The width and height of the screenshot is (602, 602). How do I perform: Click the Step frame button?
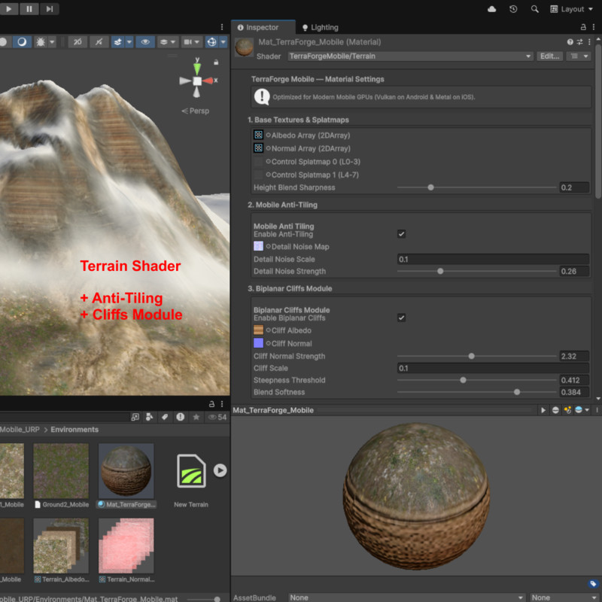point(50,8)
